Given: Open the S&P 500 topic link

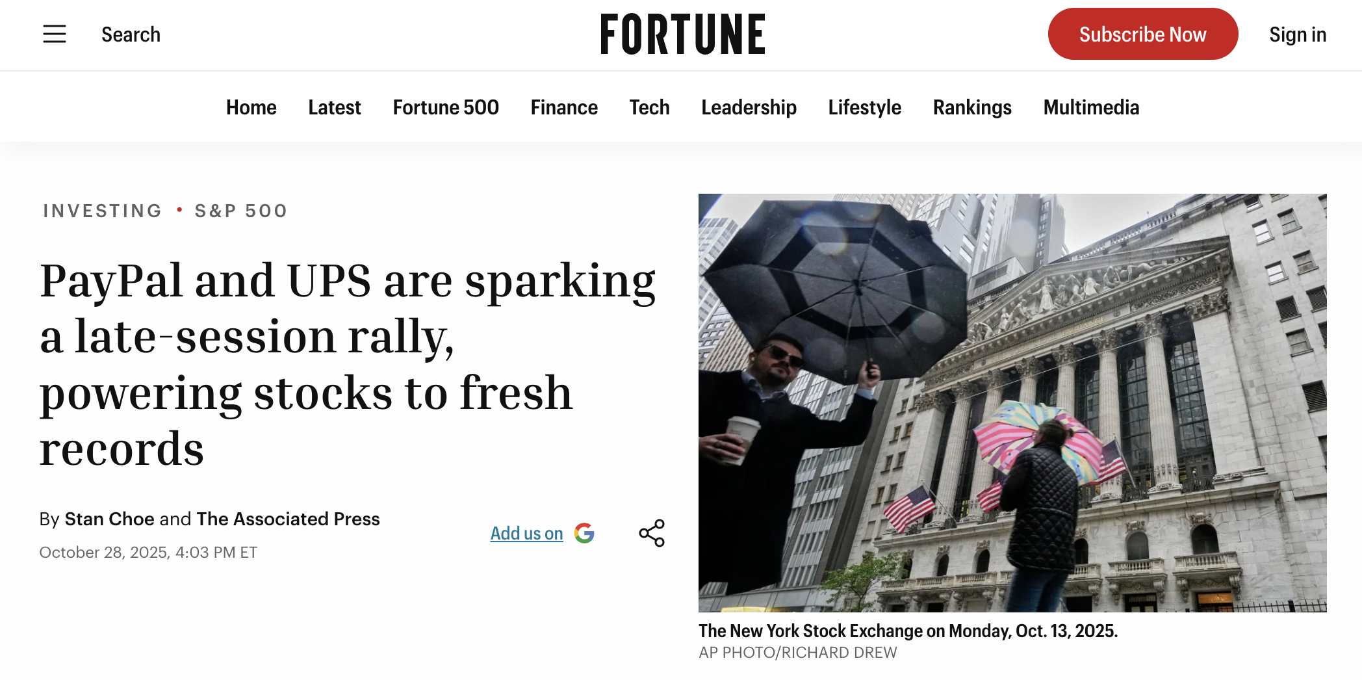Looking at the screenshot, I should coord(240,211).
